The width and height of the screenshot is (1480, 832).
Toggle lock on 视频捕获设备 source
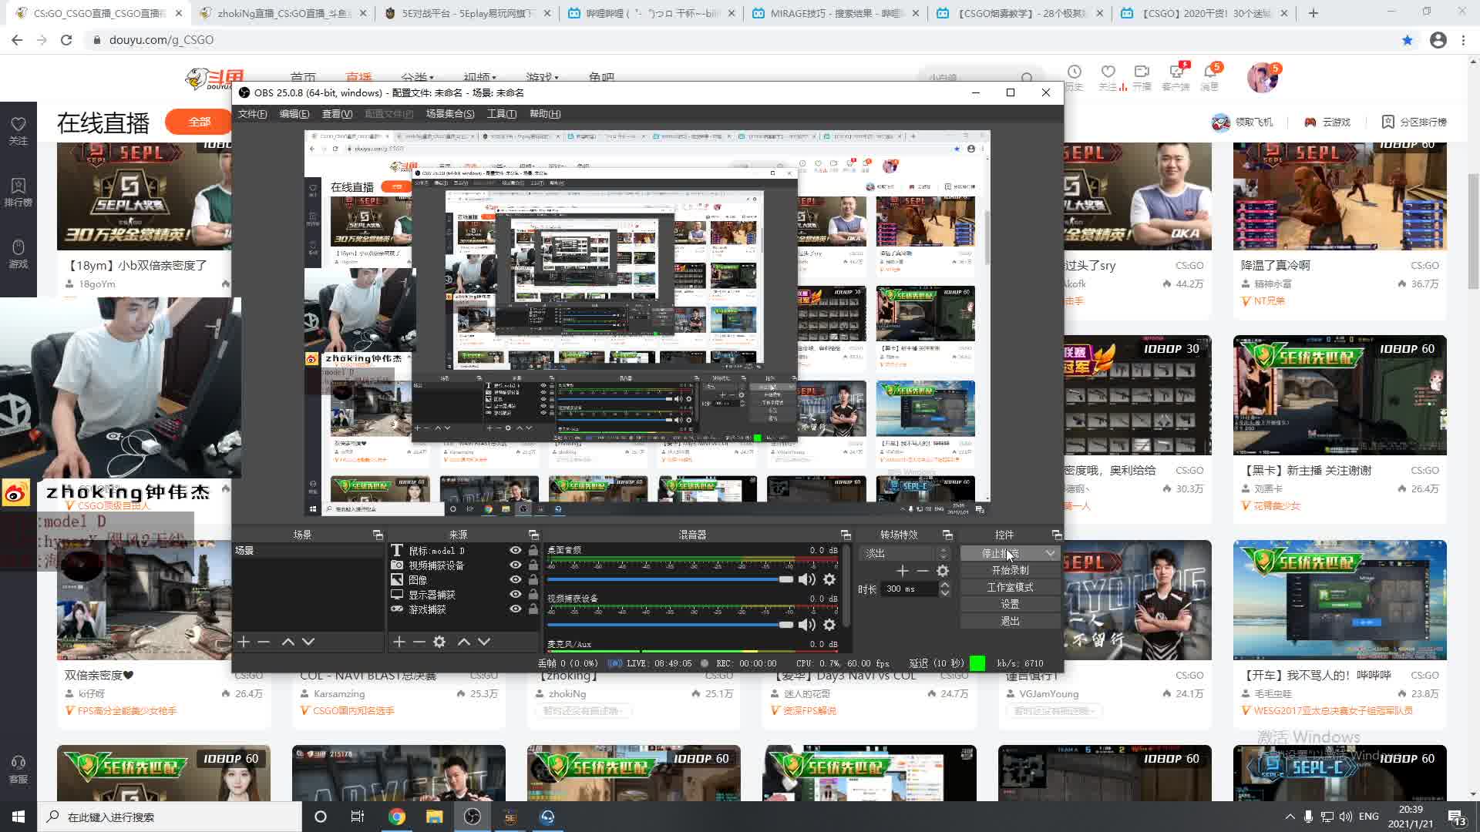point(533,565)
